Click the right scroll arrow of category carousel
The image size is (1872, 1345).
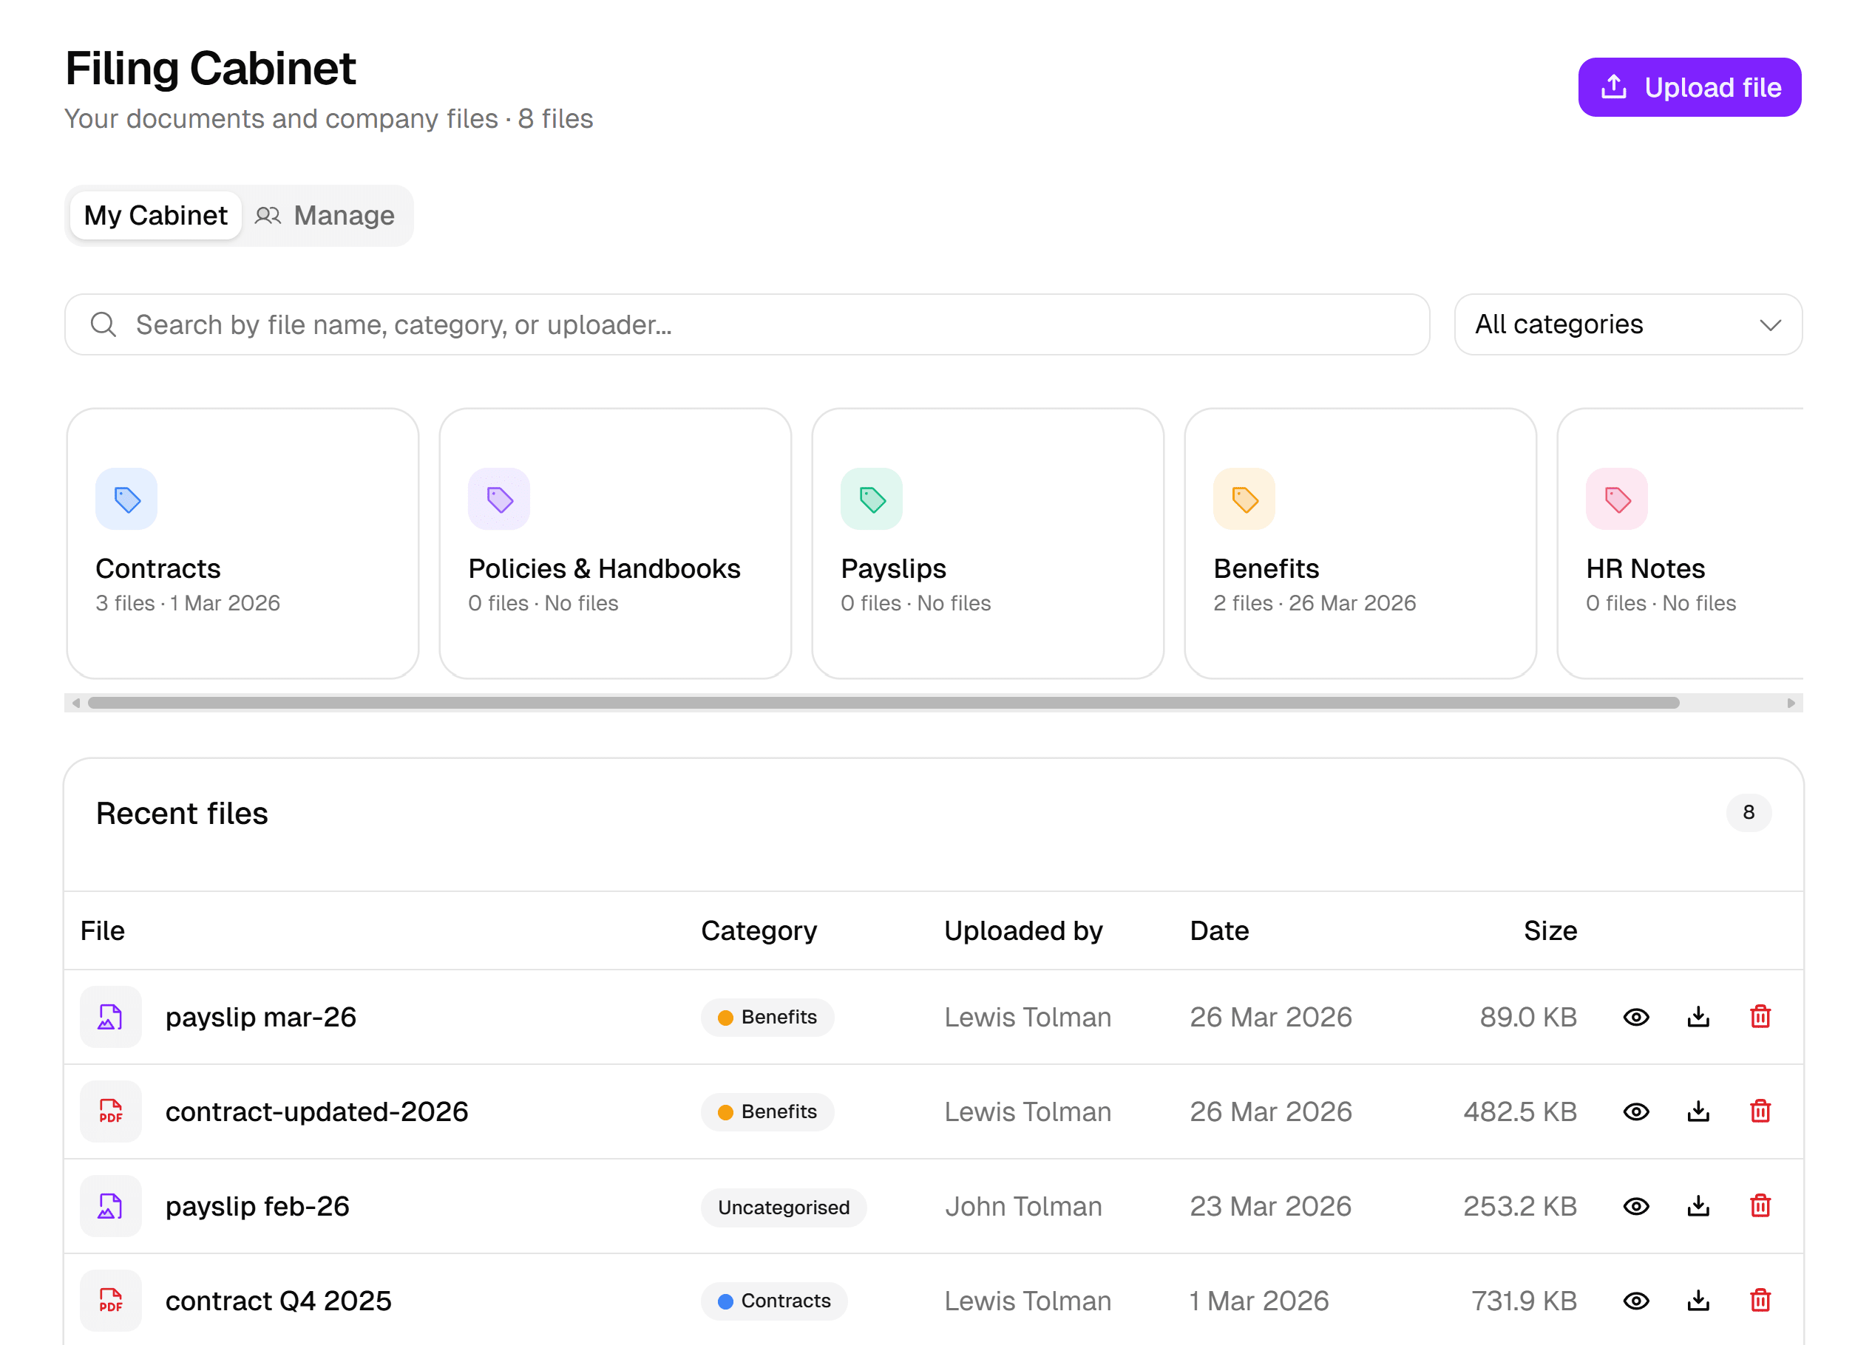coord(1790,703)
